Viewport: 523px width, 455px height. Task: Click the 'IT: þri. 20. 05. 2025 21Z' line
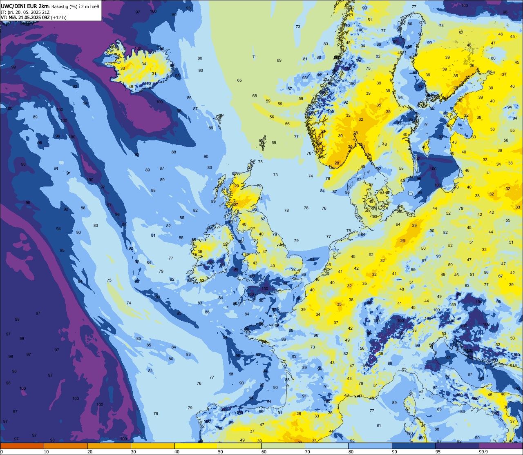tap(25, 12)
